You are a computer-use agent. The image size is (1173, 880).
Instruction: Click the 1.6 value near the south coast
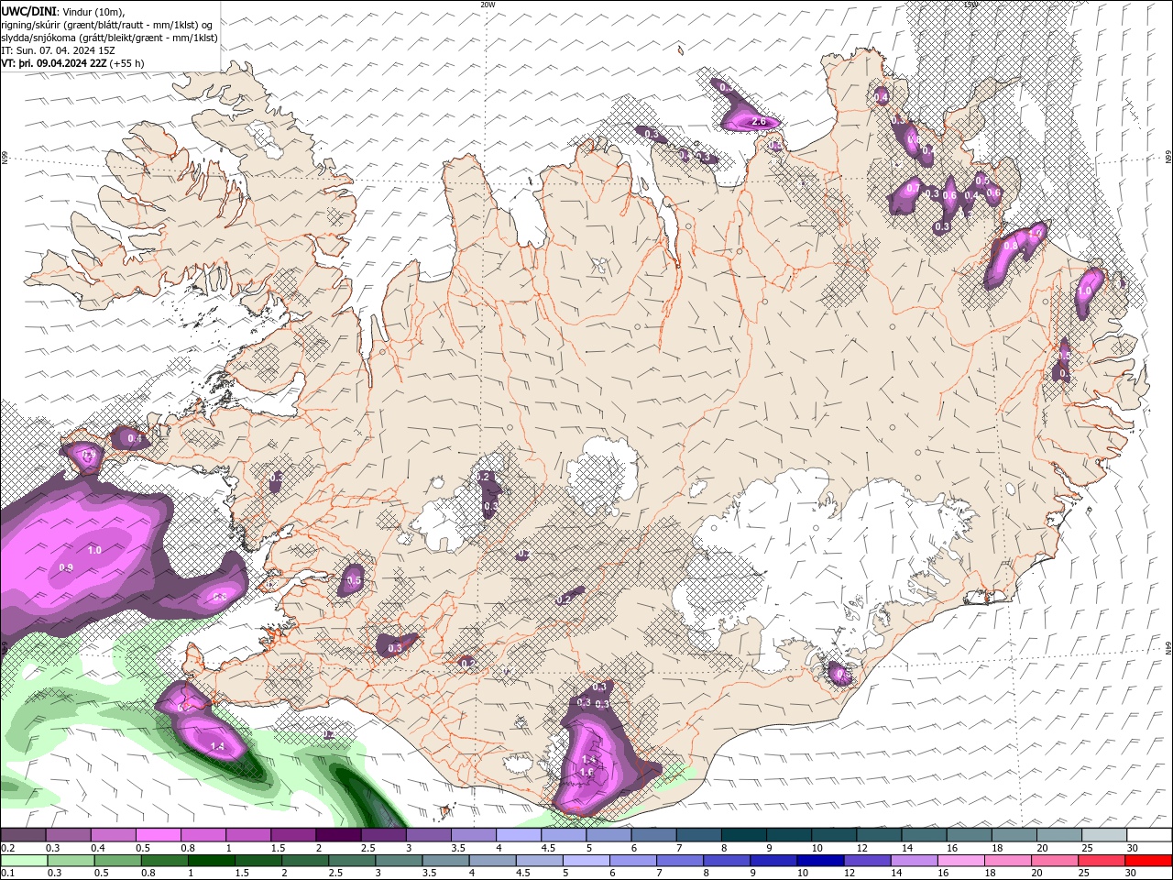pyautogui.click(x=586, y=772)
